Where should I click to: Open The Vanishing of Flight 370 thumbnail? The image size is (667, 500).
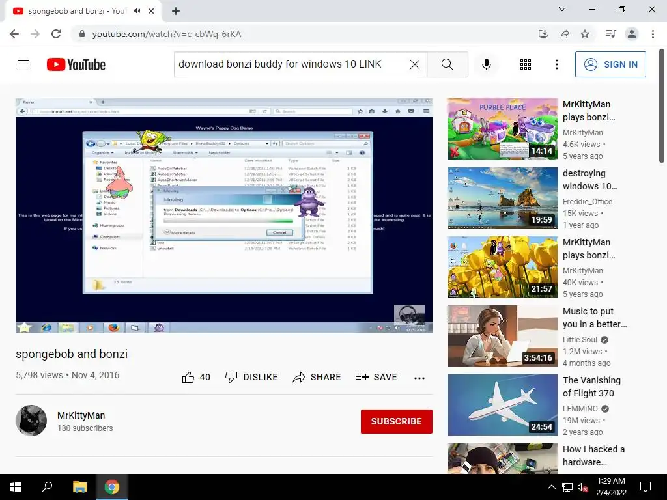click(x=502, y=405)
